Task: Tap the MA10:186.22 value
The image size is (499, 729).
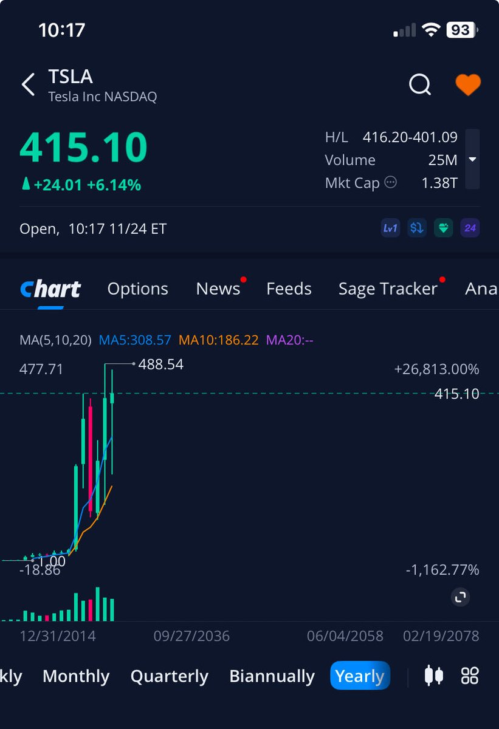Action: (x=219, y=340)
